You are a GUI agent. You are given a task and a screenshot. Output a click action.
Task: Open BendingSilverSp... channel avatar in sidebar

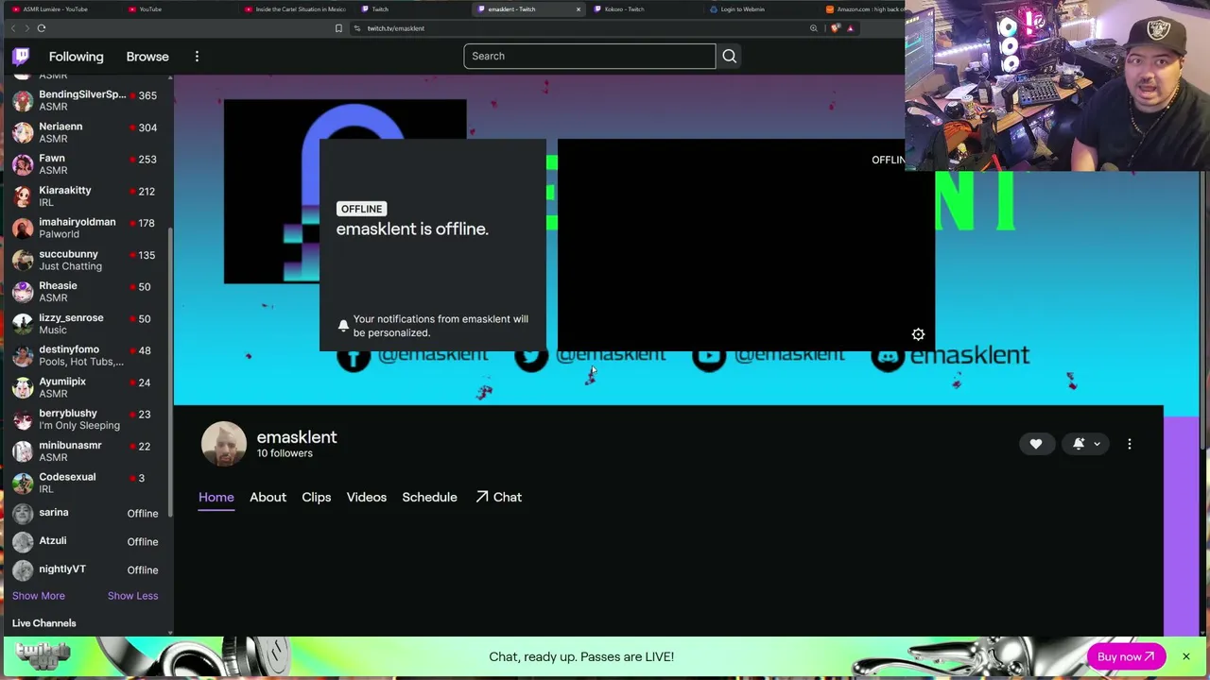(x=23, y=100)
